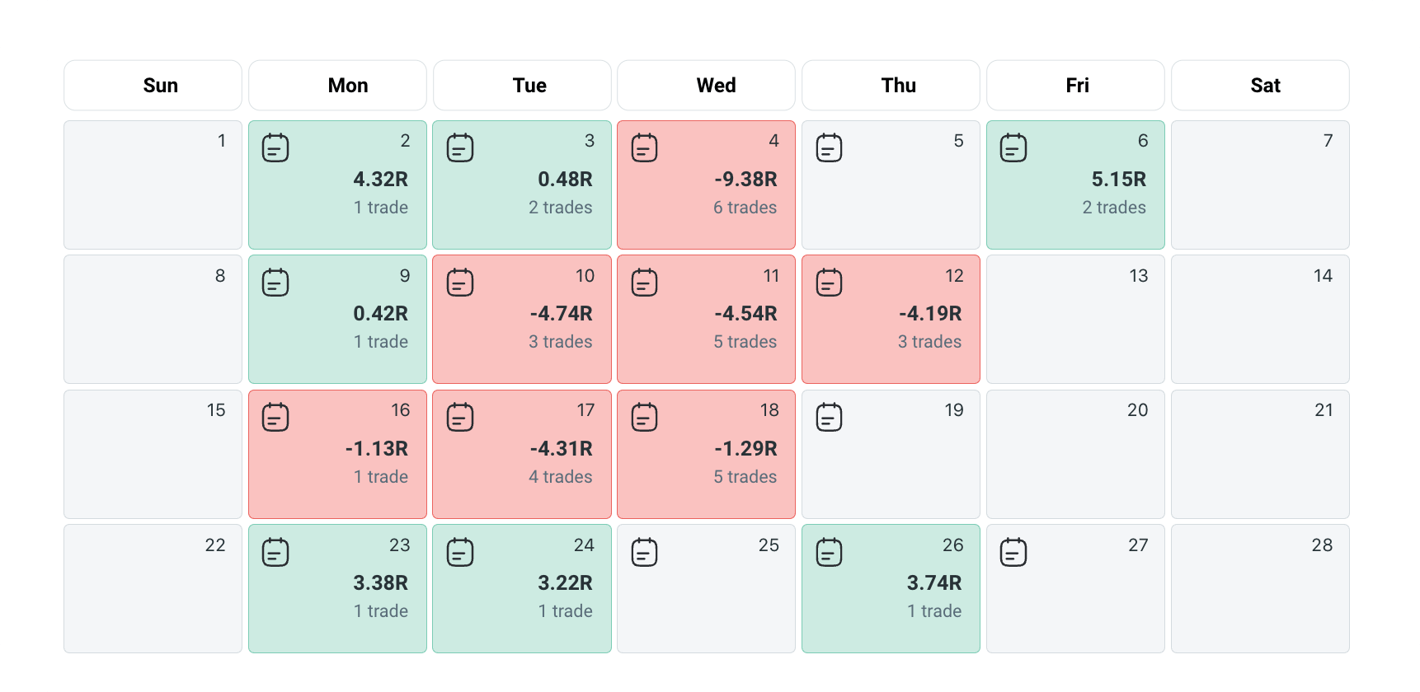Click the note icon on day 16
Viewport: 1420px width, 692px height.
coord(275,418)
